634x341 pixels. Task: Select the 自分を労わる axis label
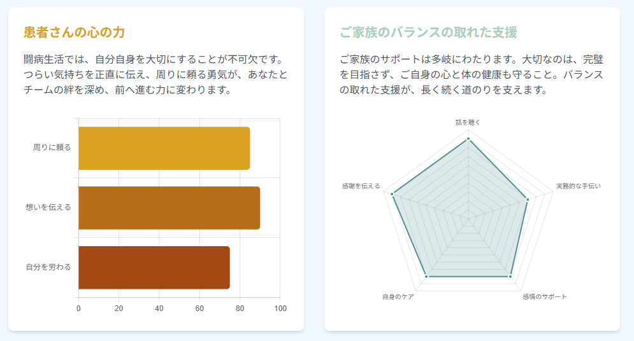[x=48, y=267]
